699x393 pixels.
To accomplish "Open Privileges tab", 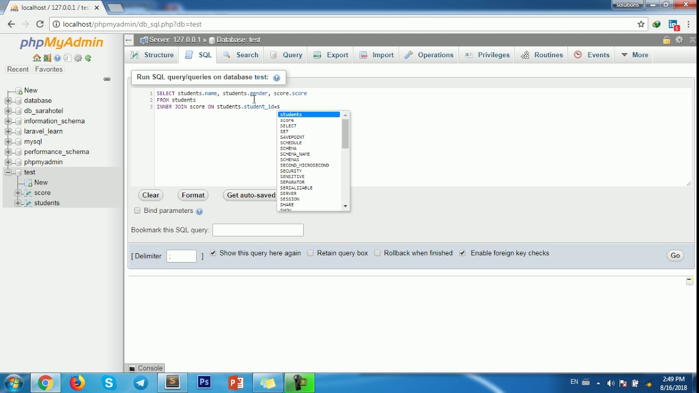I will pyautogui.click(x=487, y=55).
